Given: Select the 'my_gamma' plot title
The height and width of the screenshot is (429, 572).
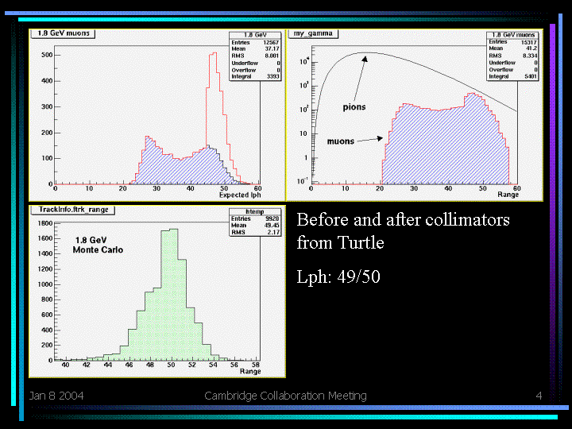Looking at the screenshot, I should pyautogui.click(x=313, y=33).
